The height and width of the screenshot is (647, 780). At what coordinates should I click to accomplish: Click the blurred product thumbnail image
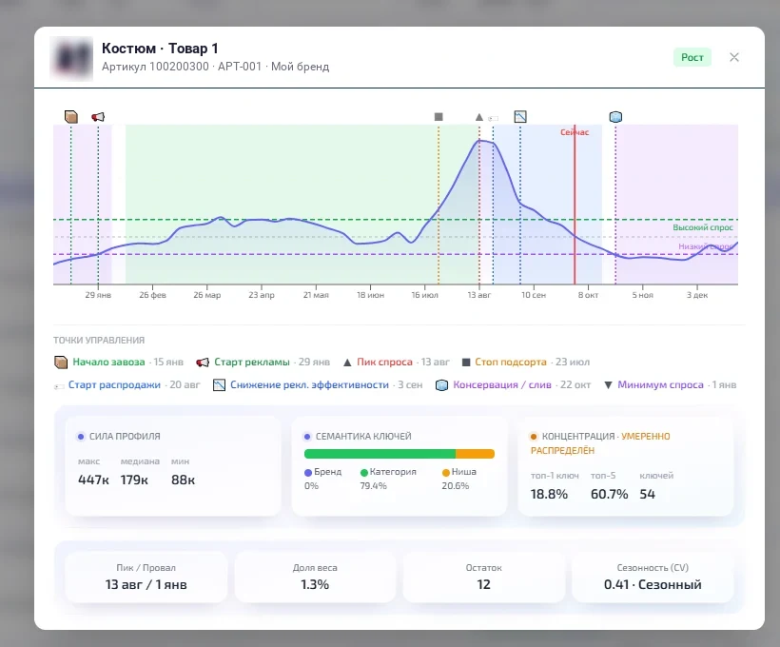[x=71, y=59]
